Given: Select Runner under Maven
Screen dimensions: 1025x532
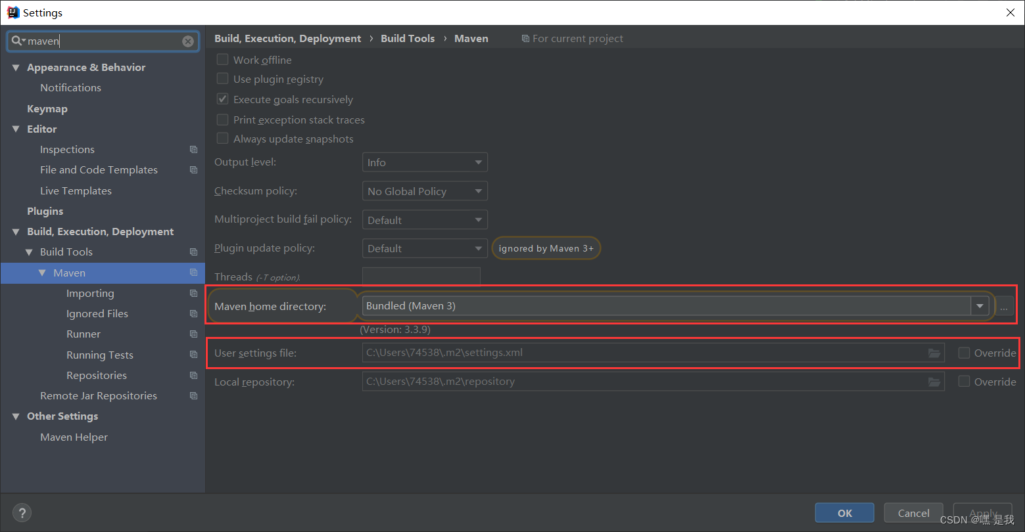Looking at the screenshot, I should coord(83,334).
